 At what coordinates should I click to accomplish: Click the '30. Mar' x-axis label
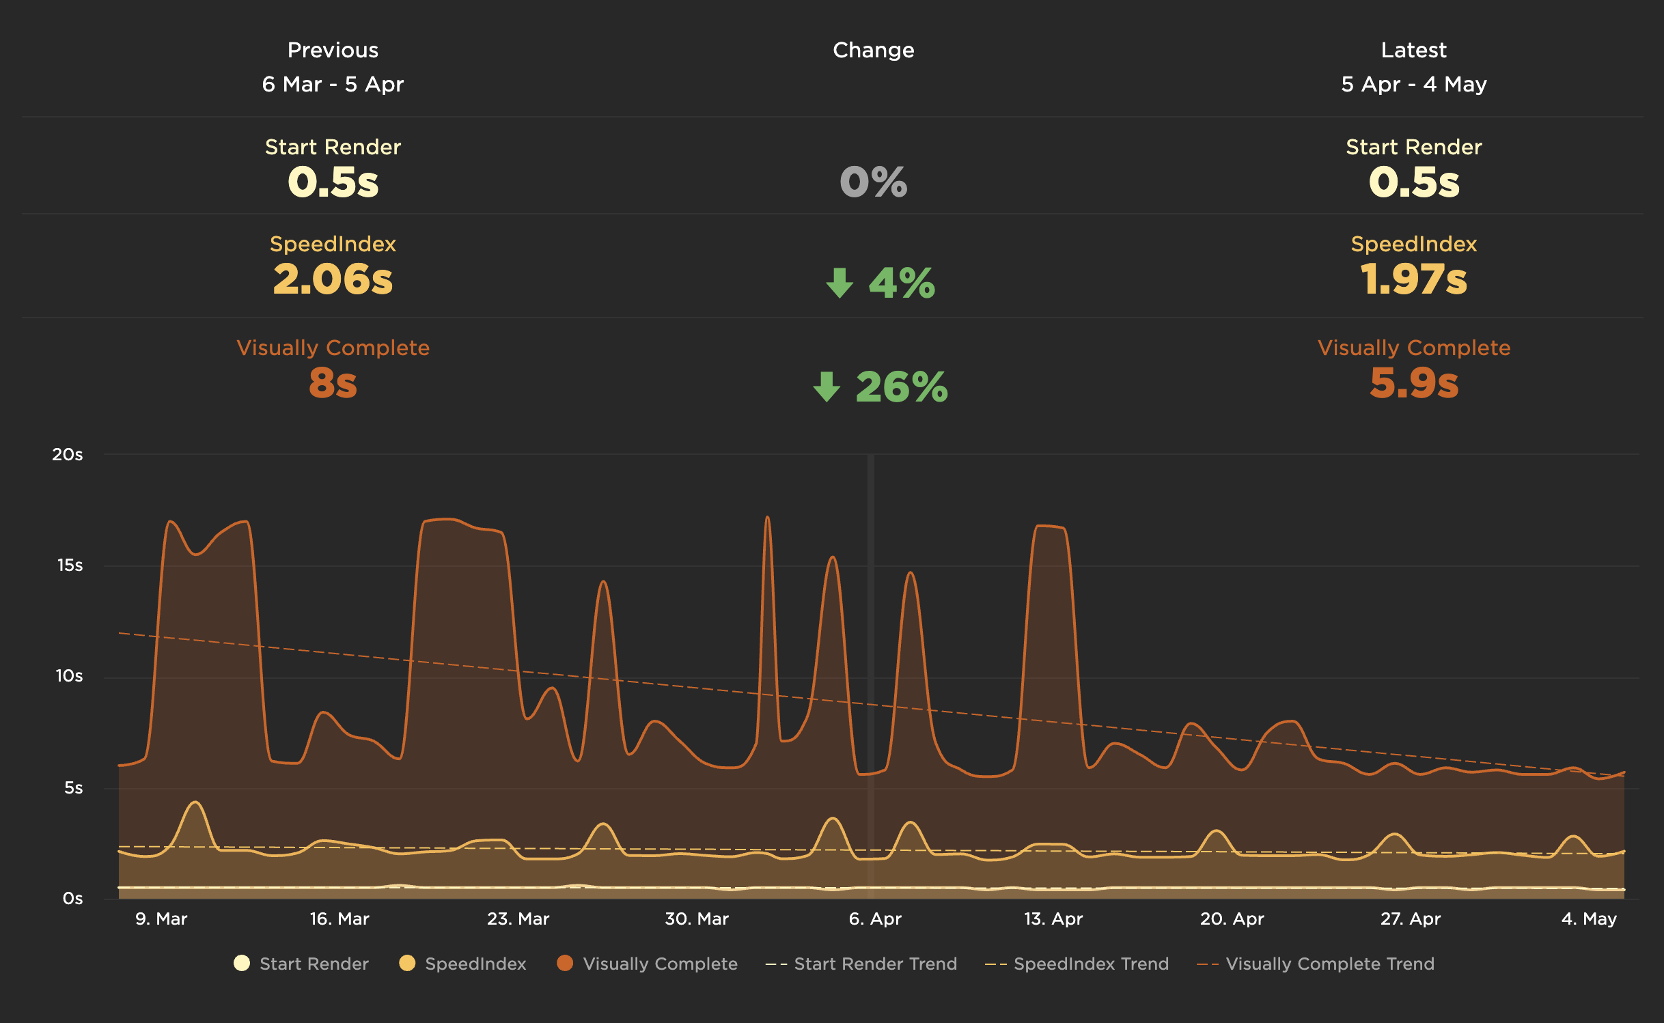click(697, 919)
